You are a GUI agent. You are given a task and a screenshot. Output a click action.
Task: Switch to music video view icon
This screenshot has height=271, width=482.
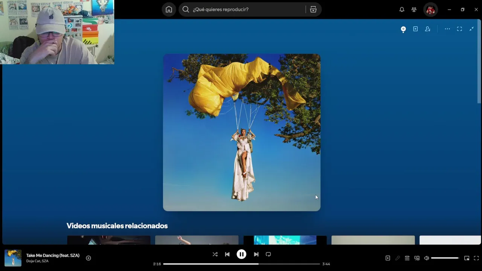pos(415,29)
